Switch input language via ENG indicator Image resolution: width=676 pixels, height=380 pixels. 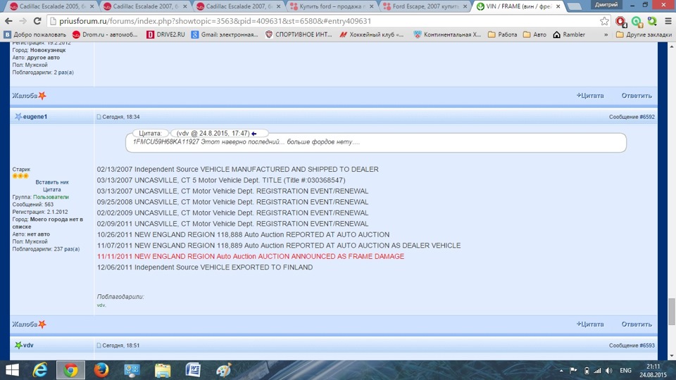625,371
